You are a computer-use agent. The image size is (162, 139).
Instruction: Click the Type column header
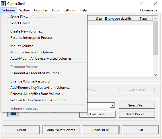click(145, 19)
